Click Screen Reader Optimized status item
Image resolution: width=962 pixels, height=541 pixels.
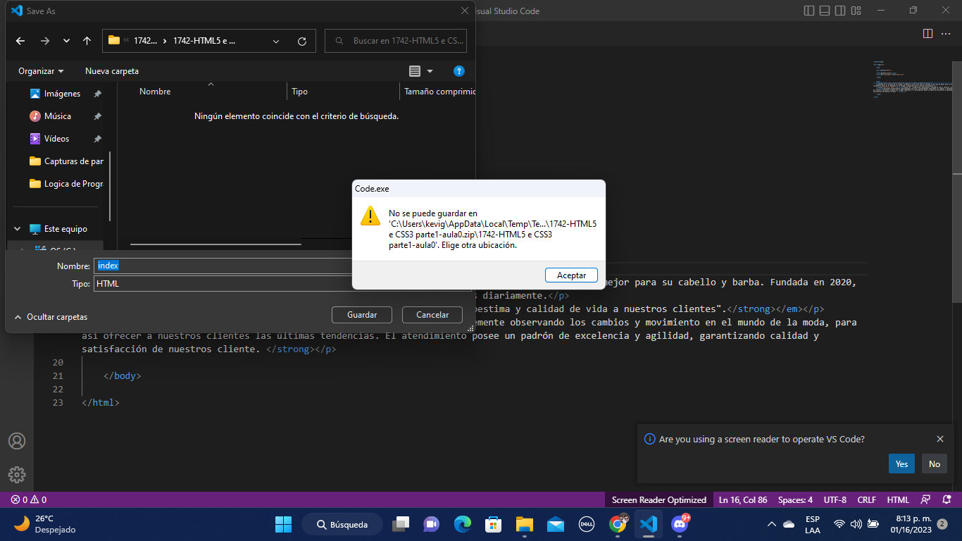click(x=658, y=499)
